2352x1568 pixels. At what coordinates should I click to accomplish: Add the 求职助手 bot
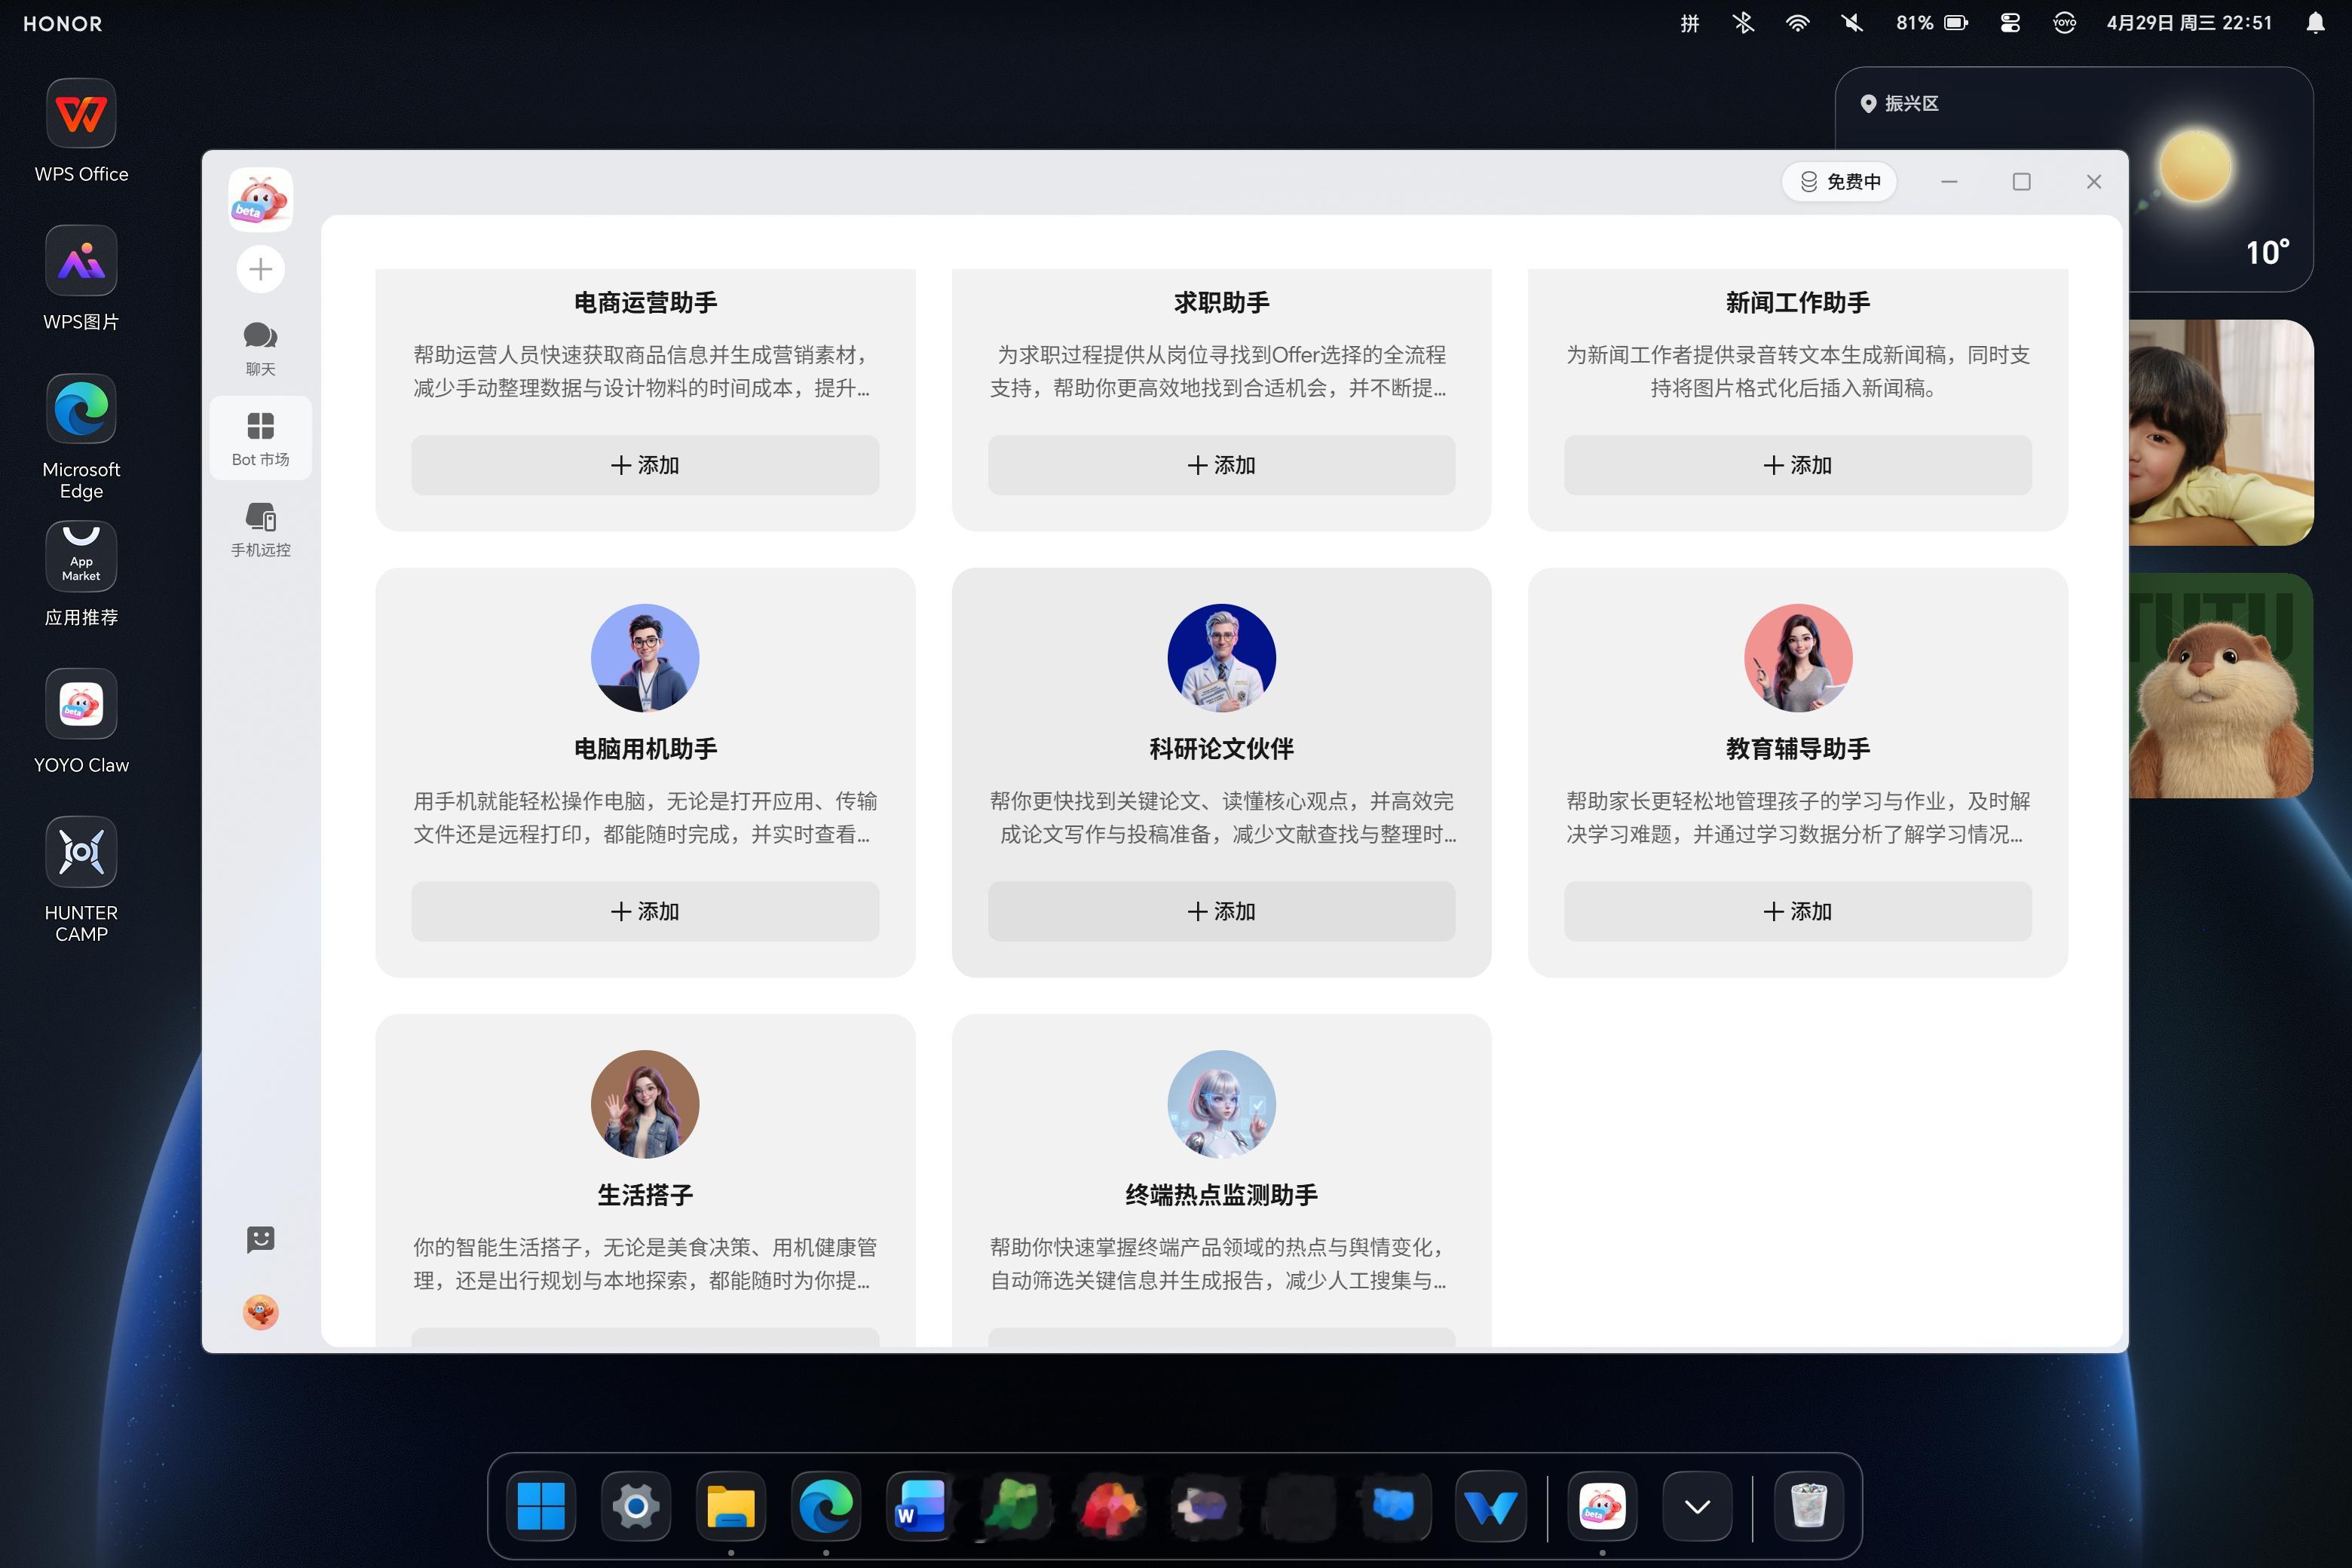point(1221,465)
